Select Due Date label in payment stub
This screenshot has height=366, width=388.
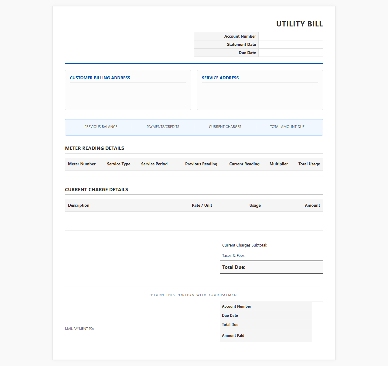click(230, 316)
